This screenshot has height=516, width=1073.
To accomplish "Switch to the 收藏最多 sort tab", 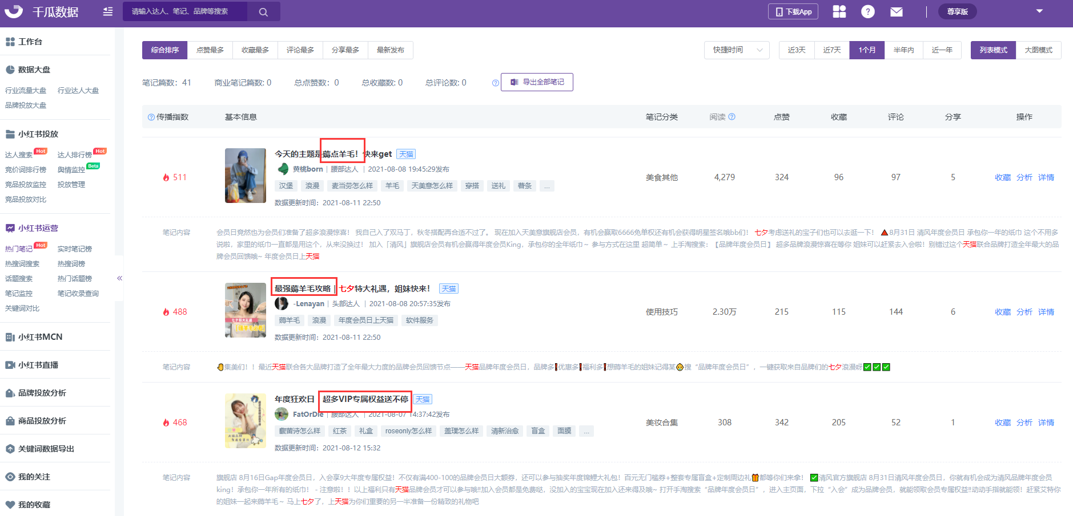I will [255, 50].
